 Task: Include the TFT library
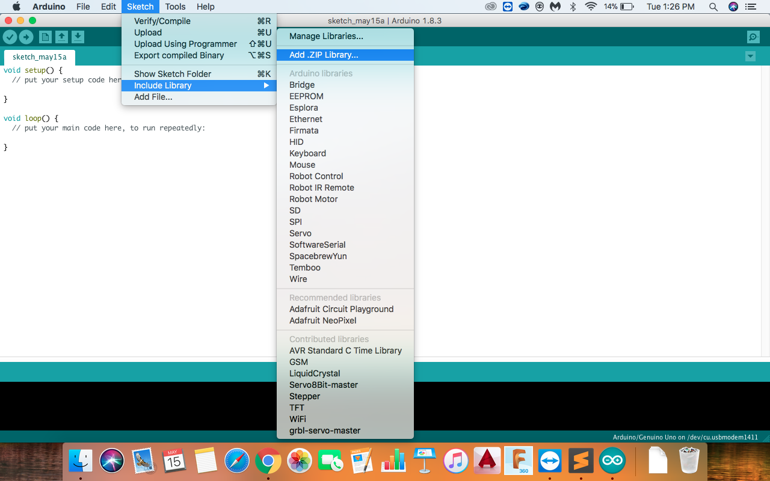pos(345,408)
